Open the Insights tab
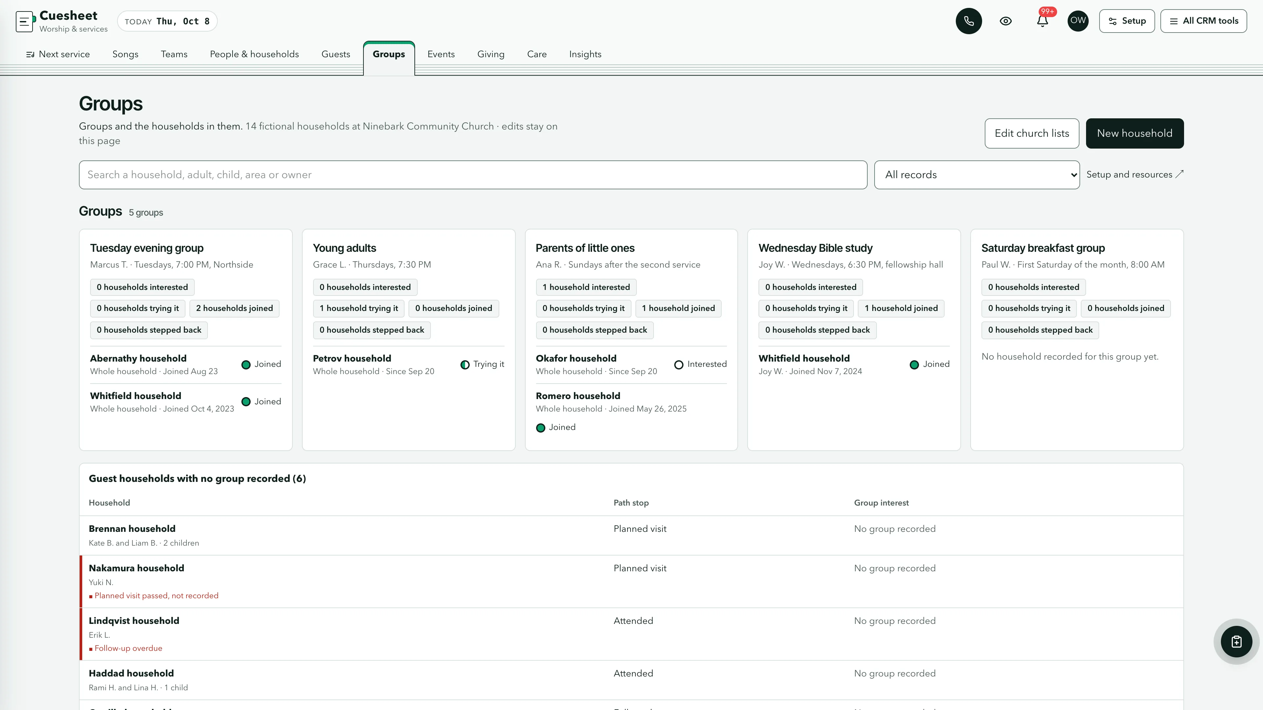Image resolution: width=1263 pixels, height=710 pixels. [x=585, y=54]
